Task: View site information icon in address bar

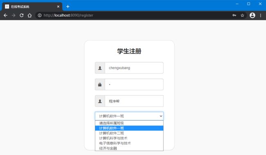Action: [x=40, y=16]
